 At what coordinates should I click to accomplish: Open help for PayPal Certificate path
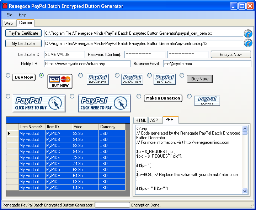pyautogui.click(x=248, y=34)
